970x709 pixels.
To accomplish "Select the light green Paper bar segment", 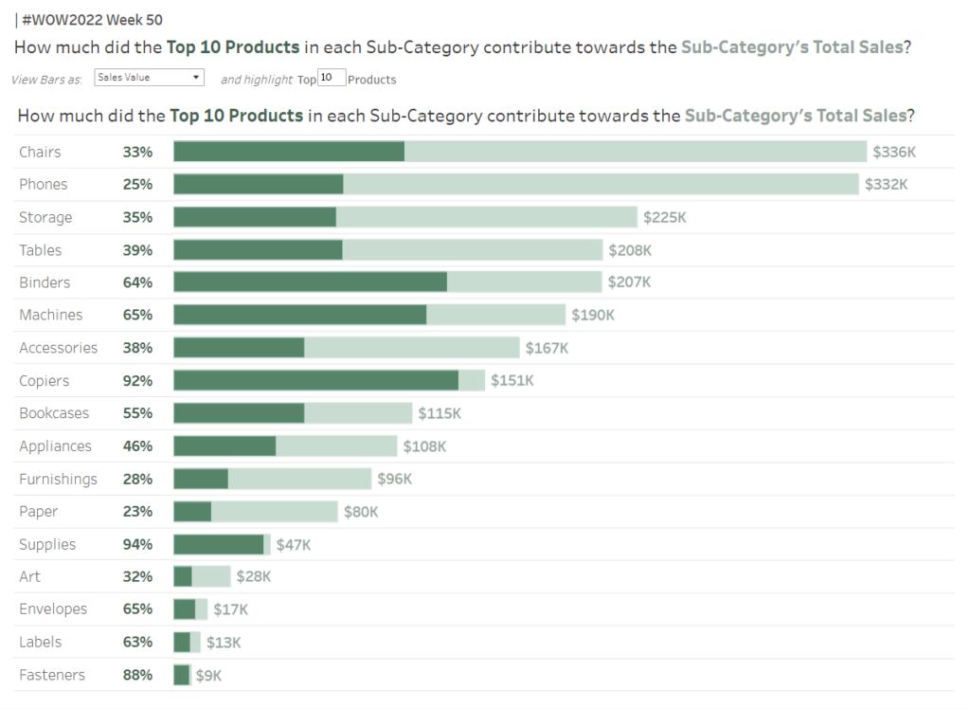I will pos(274,512).
